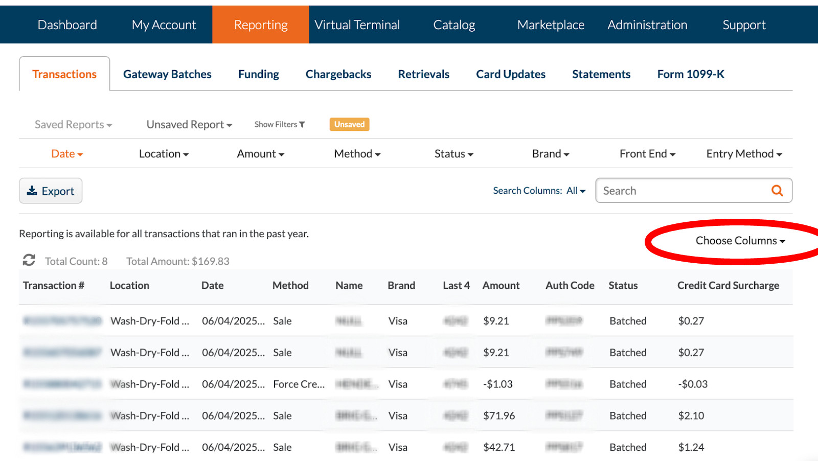This screenshot has height=461, width=818.
Task: Expand the Front End filter dropdown
Action: click(x=647, y=154)
